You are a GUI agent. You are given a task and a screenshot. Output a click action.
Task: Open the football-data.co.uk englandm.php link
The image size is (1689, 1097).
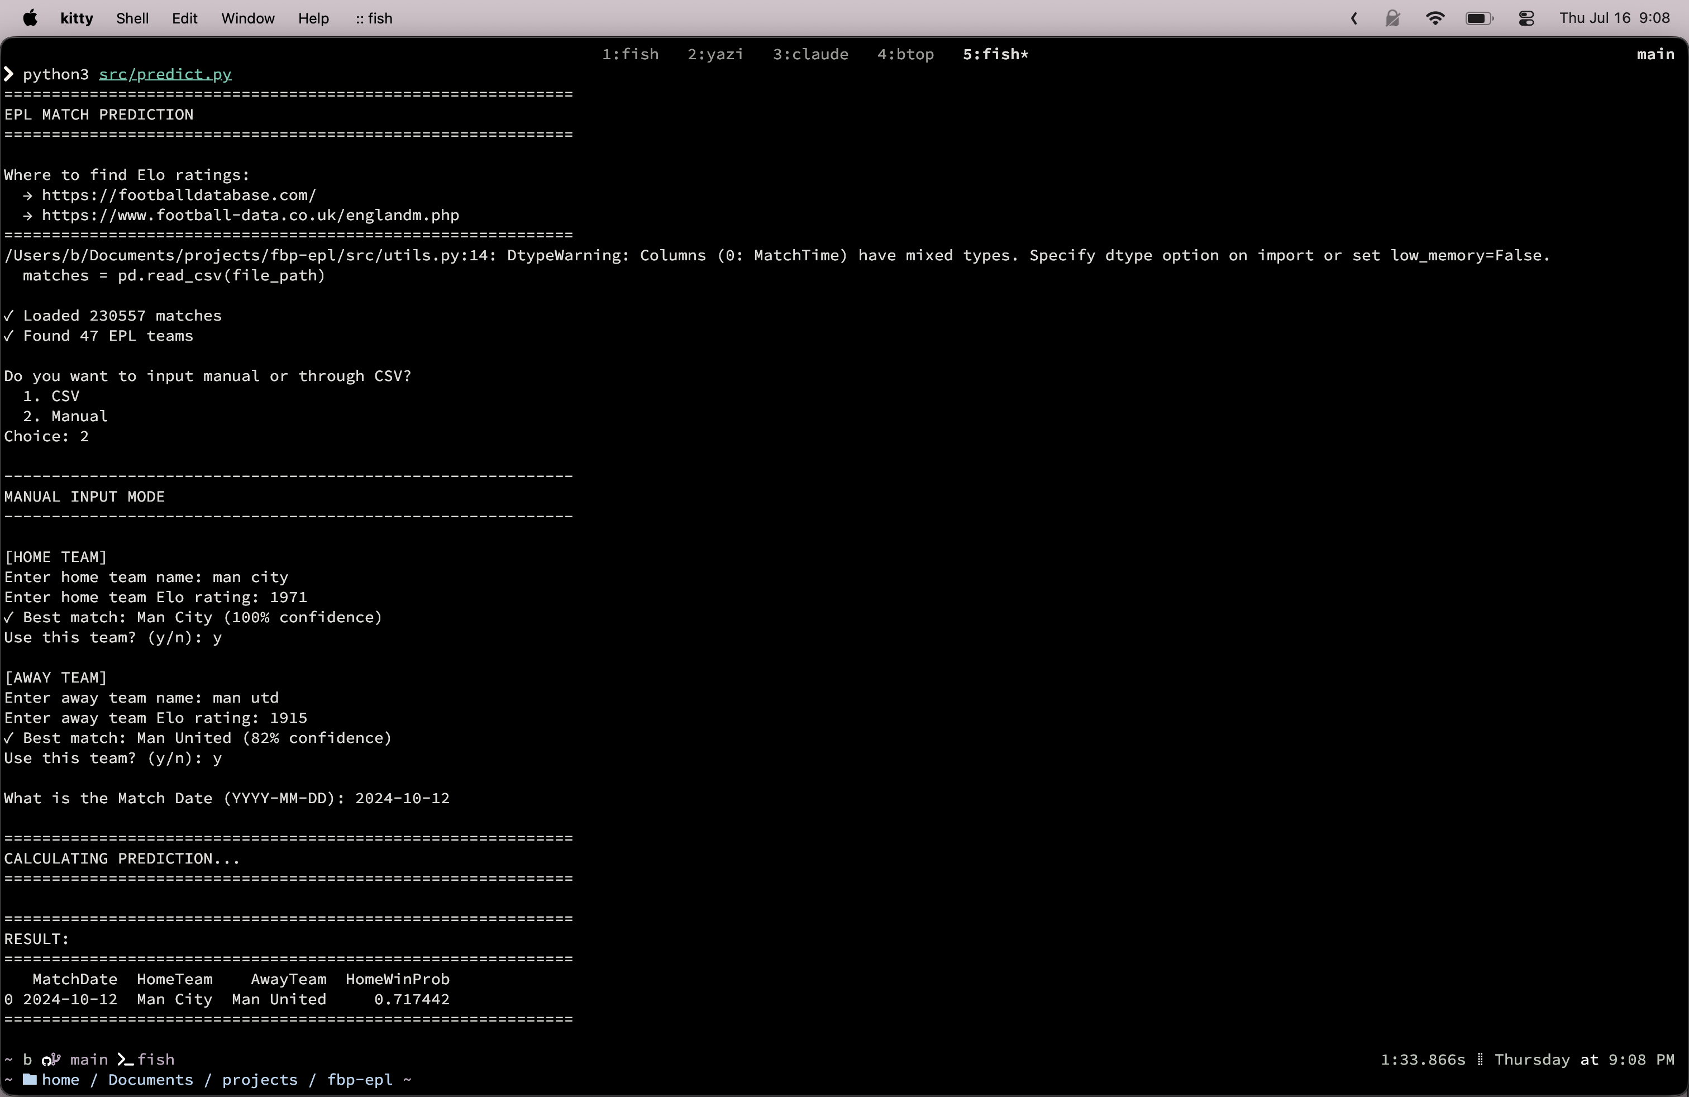coord(251,215)
